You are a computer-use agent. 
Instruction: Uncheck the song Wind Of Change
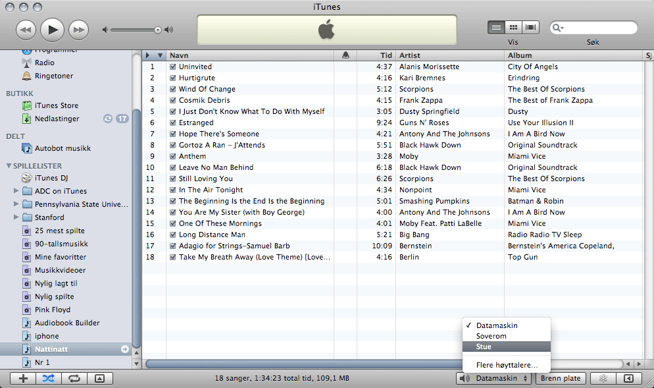[172, 89]
